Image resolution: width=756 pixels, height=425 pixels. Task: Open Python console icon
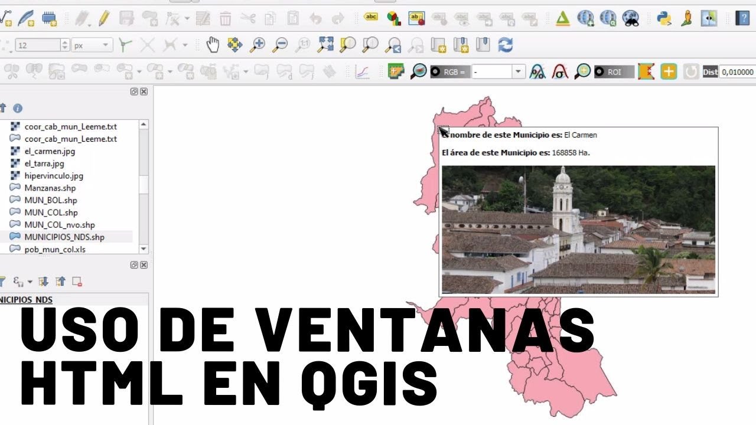pyautogui.click(x=664, y=18)
